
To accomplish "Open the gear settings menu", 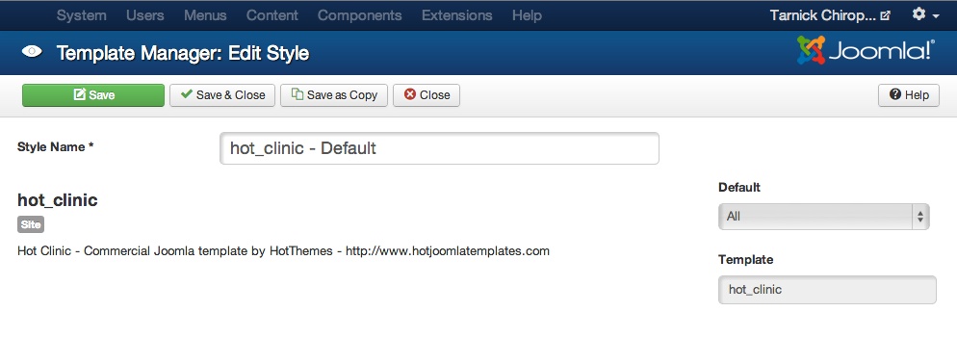I will (918, 14).
